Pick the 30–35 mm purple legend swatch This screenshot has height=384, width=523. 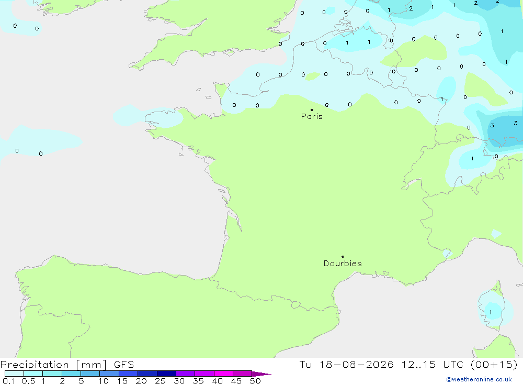186,374
